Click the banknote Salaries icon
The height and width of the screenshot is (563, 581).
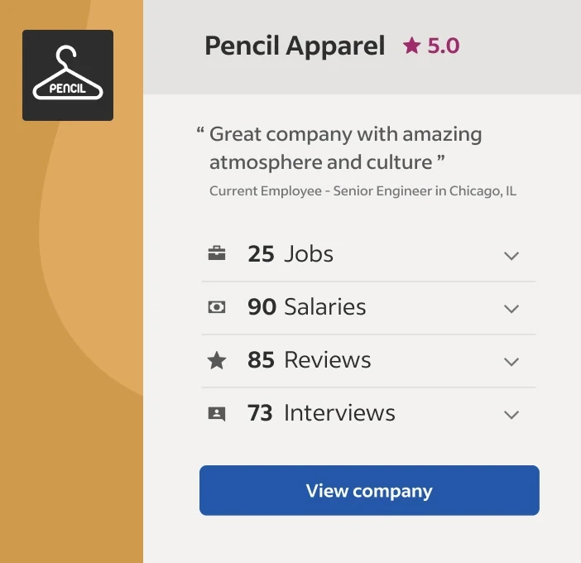pos(217,307)
